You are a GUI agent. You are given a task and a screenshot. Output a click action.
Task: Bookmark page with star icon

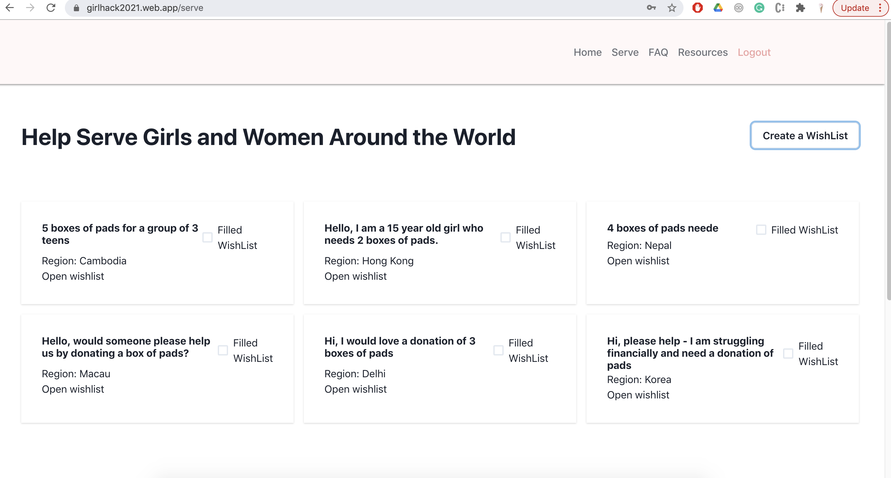pyautogui.click(x=671, y=8)
